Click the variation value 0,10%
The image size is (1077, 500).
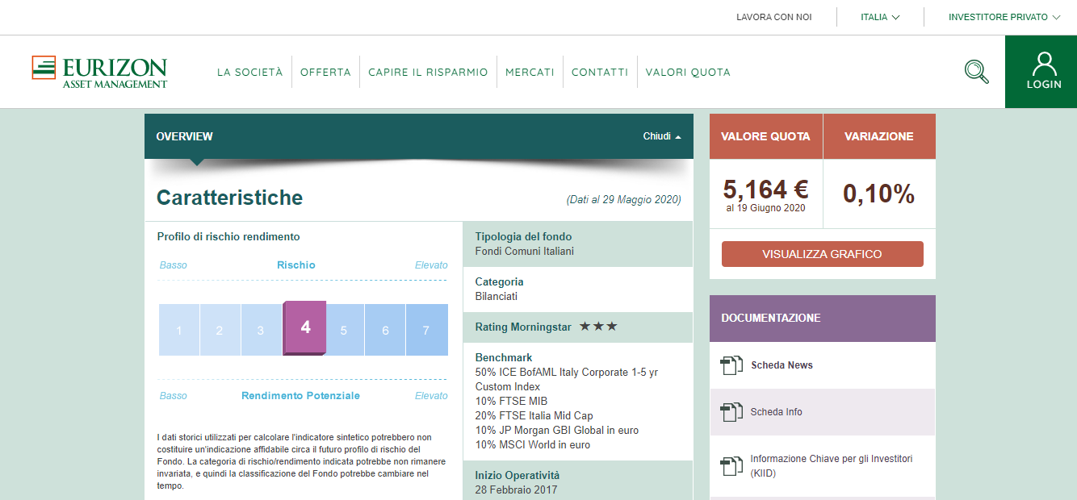pyautogui.click(x=879, y=194)
